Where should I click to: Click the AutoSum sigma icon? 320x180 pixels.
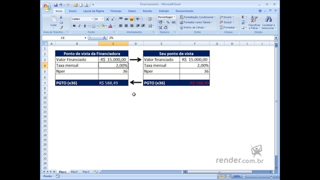click(242, 17)
